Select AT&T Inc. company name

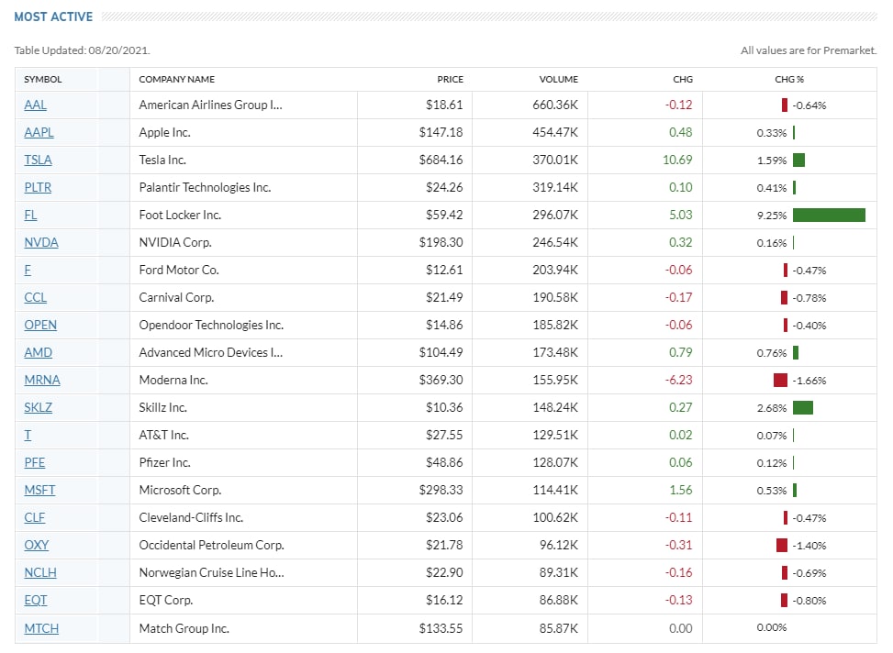pyautogui.click(x=163, y=435)
